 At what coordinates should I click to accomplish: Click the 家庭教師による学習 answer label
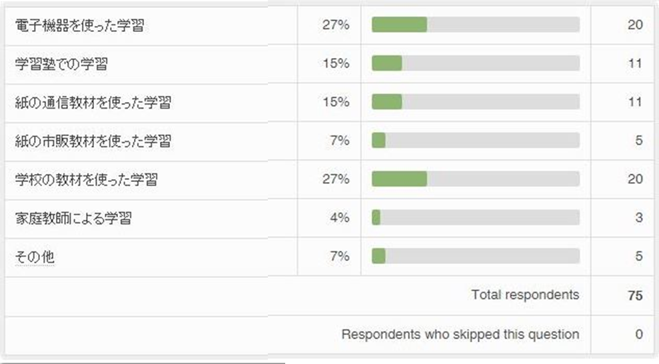point(73,218)
